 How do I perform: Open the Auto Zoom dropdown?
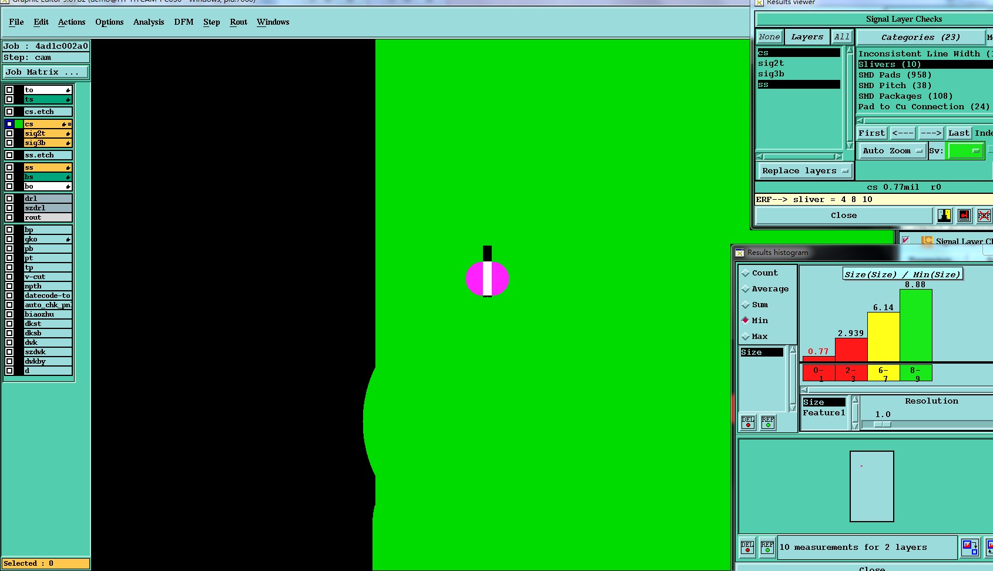coord(892,151)
